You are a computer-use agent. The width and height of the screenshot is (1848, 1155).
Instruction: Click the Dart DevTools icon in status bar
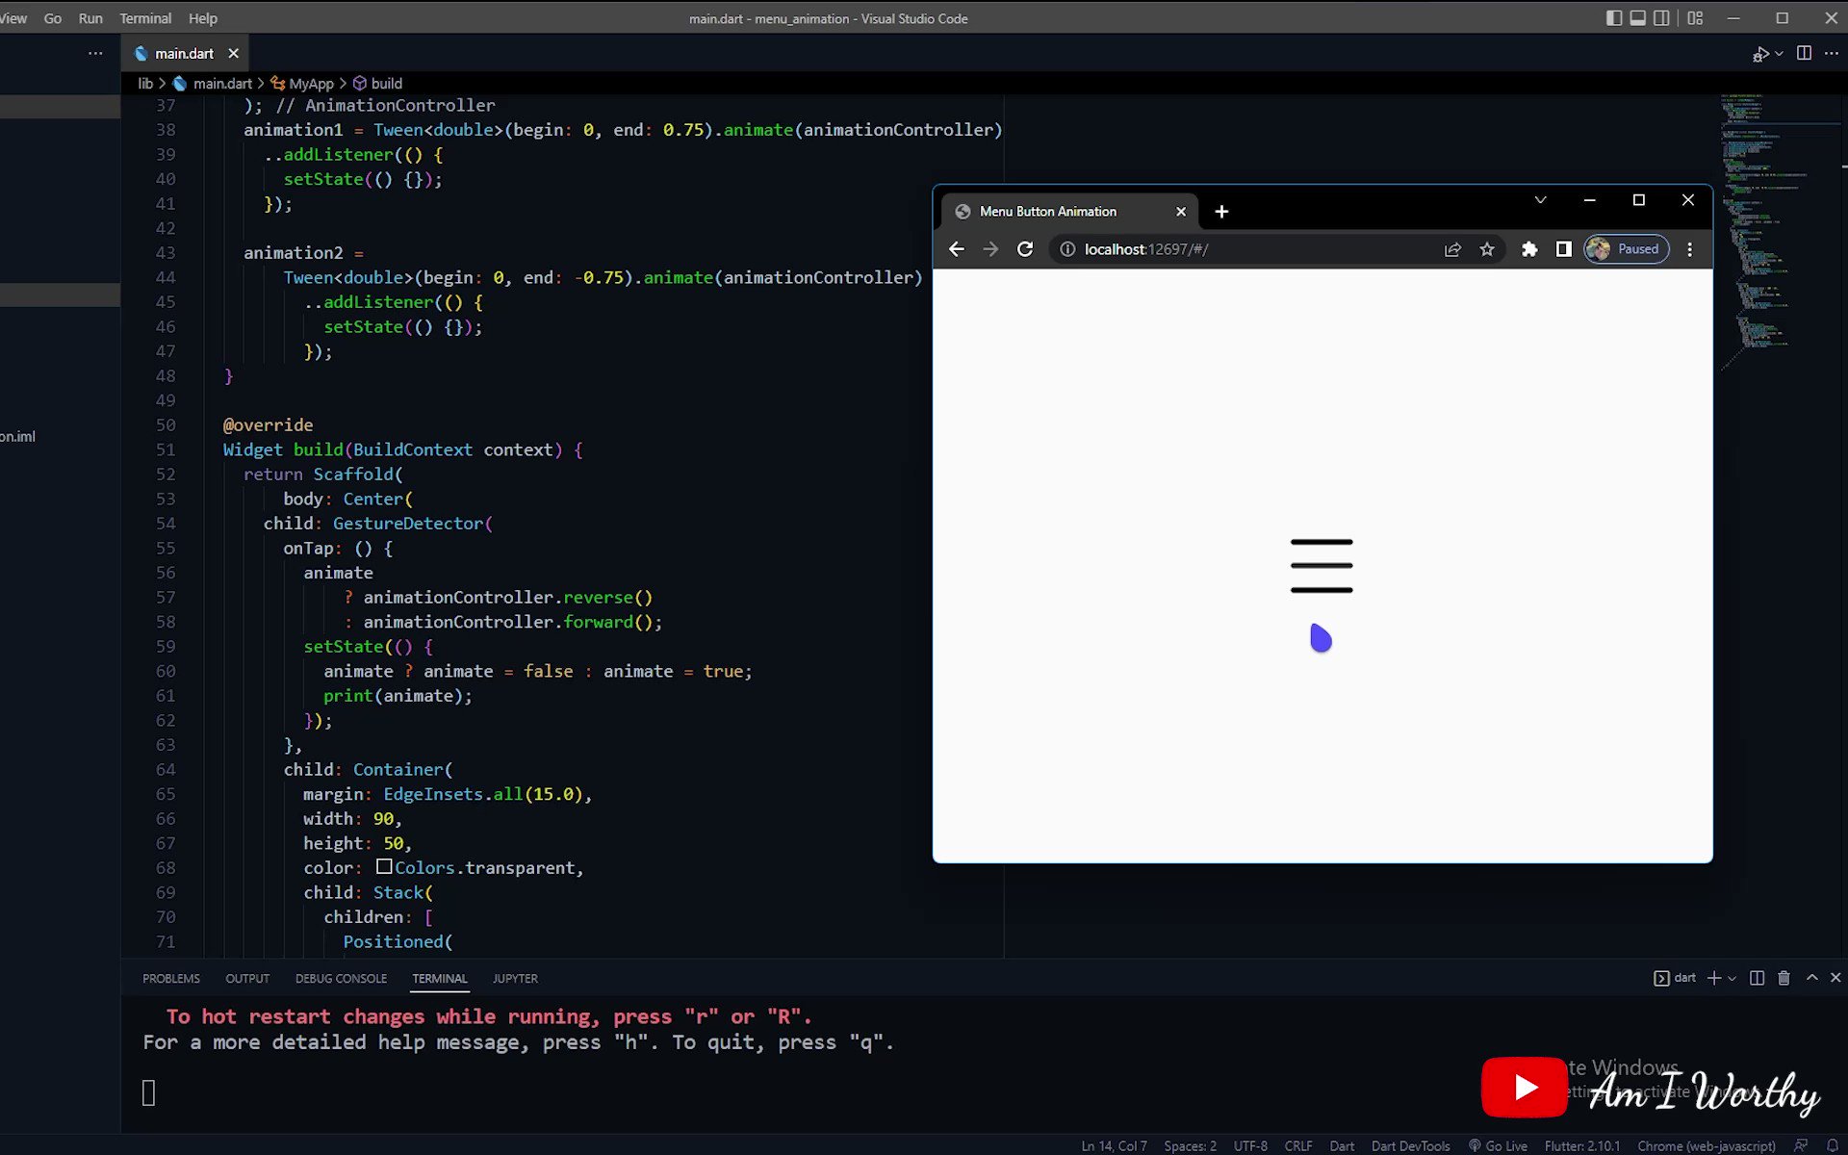(1410, 1145)
